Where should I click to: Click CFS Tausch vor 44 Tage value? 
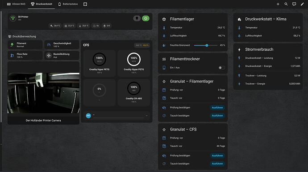[x=221, y=146]
